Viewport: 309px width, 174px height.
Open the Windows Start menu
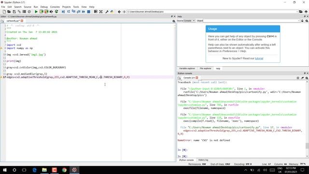[4, 170]
